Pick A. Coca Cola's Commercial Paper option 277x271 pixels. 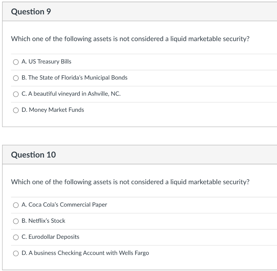pyautogui.click(x=15, y=205)
